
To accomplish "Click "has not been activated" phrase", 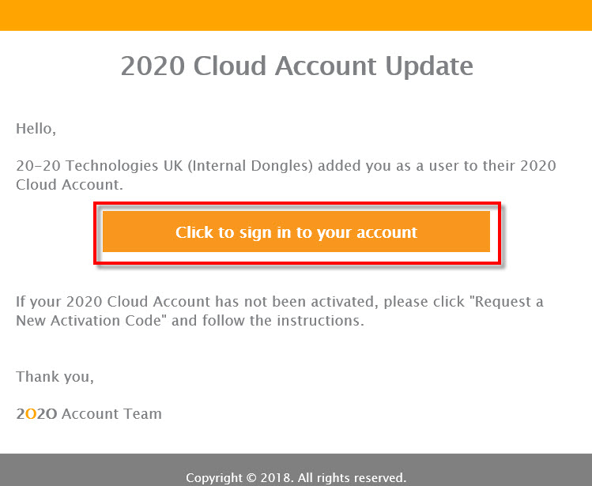I will (296, 302).
